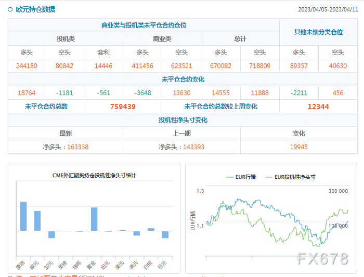Toggle the EUR行情 legend series
Screen dimensions: 364x277
coord(241,177)
